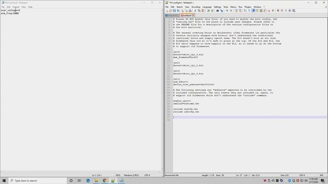The height and width of the screenshot is (184, 328).
Task: Click the Zoom Out toolbar icon
Action: (231, 10)
